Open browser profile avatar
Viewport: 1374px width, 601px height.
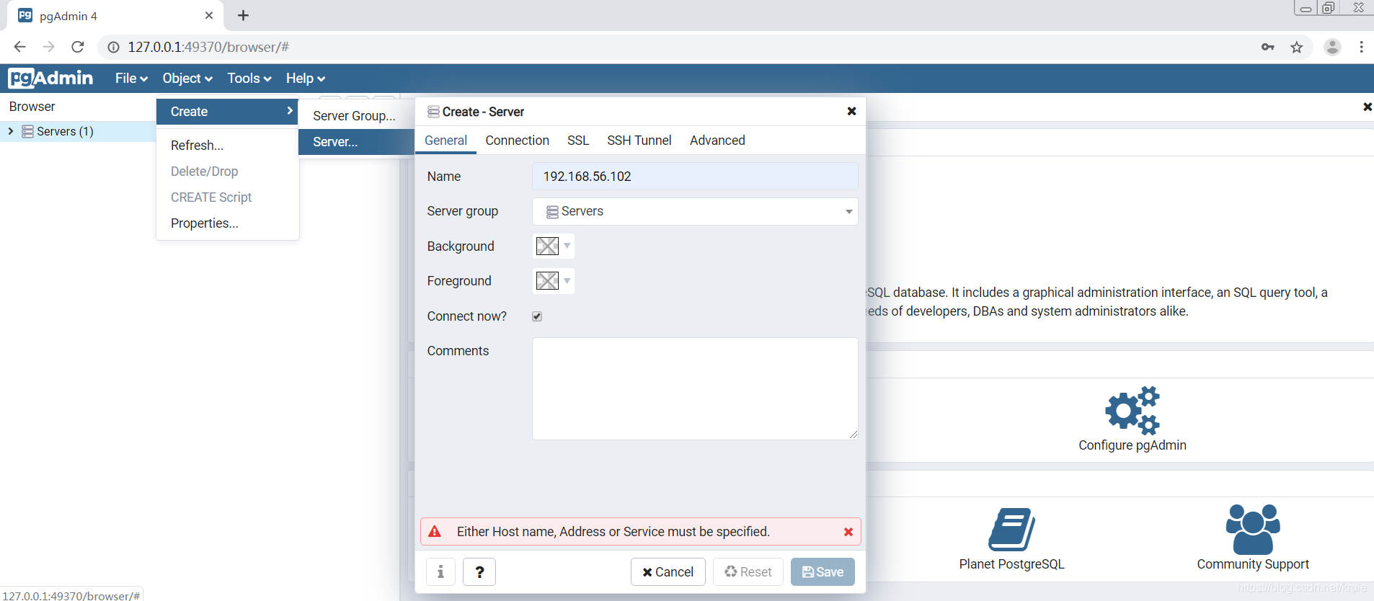pyautogui.click(x=1332, y=47)
